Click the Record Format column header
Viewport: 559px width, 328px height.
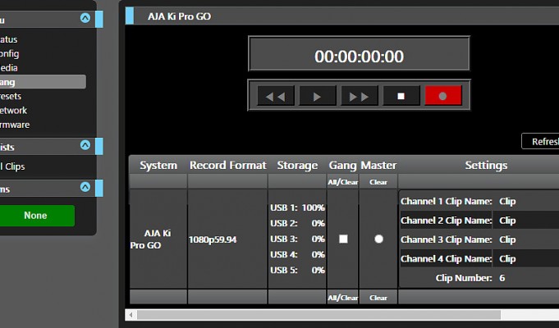[x=228, y=166]
